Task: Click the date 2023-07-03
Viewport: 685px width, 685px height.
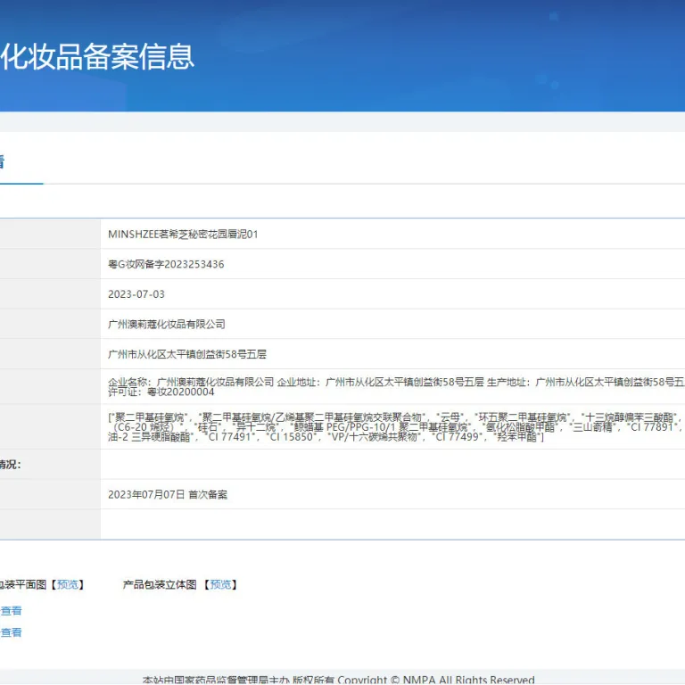Action: (x=136, y=294)
